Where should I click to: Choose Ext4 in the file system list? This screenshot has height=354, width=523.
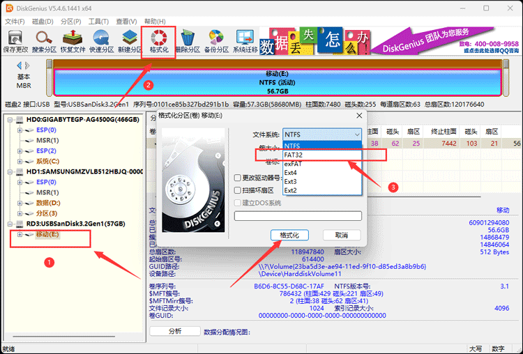pyautogui.click(x=322, y=173)
